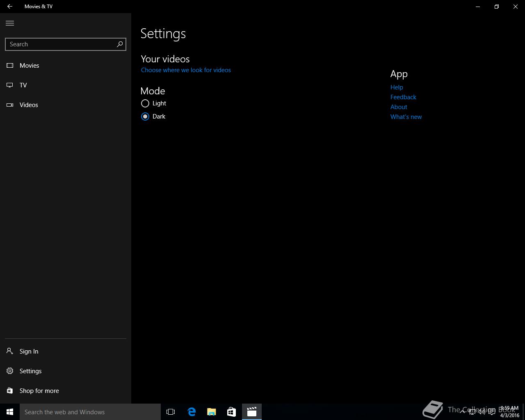The image size is (525, 420).
Task: Open File Explorer from taskbar
Action: tap(212, 412)
